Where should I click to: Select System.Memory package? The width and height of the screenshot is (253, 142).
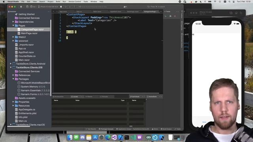pos(33,87)
